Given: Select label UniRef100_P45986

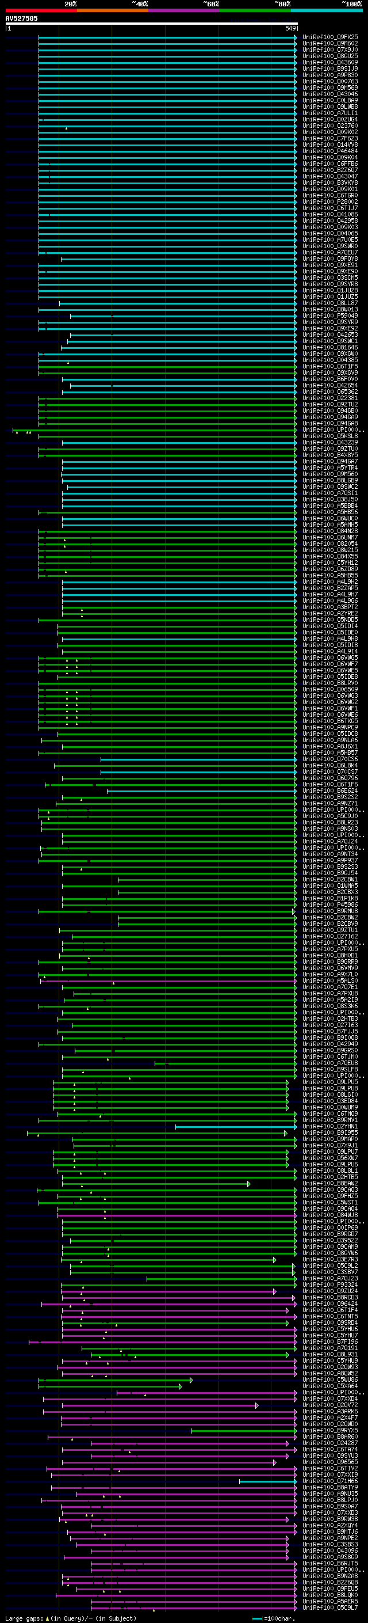Looking at the screenshot, I should [x=330, y=904].
